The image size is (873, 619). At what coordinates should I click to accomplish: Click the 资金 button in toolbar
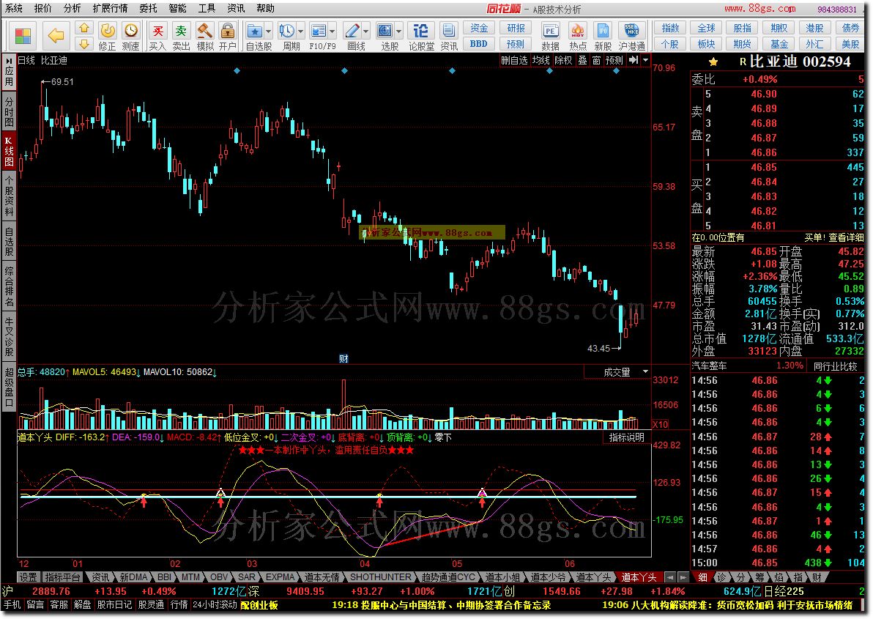click(x=479, y=29)
